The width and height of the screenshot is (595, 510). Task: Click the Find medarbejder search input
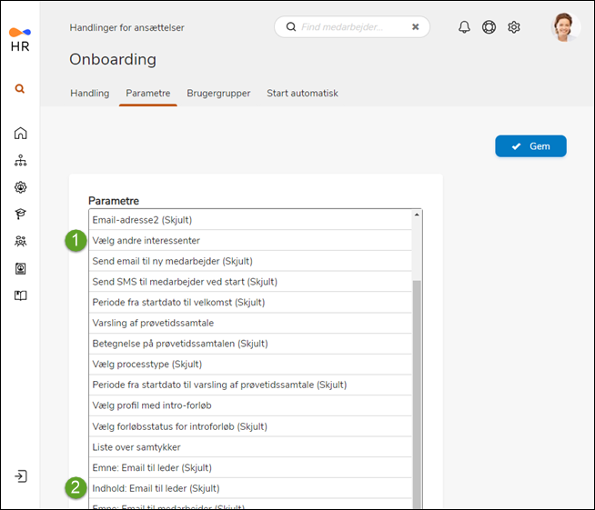350,27
